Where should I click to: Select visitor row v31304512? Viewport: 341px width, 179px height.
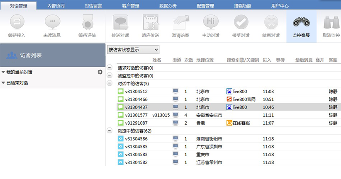(137, 92)
